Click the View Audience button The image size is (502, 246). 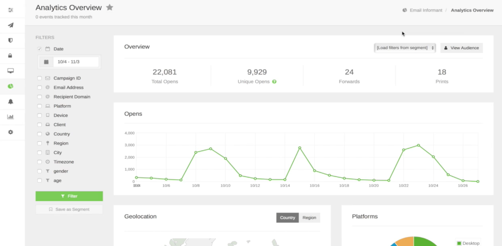[461, 48]
